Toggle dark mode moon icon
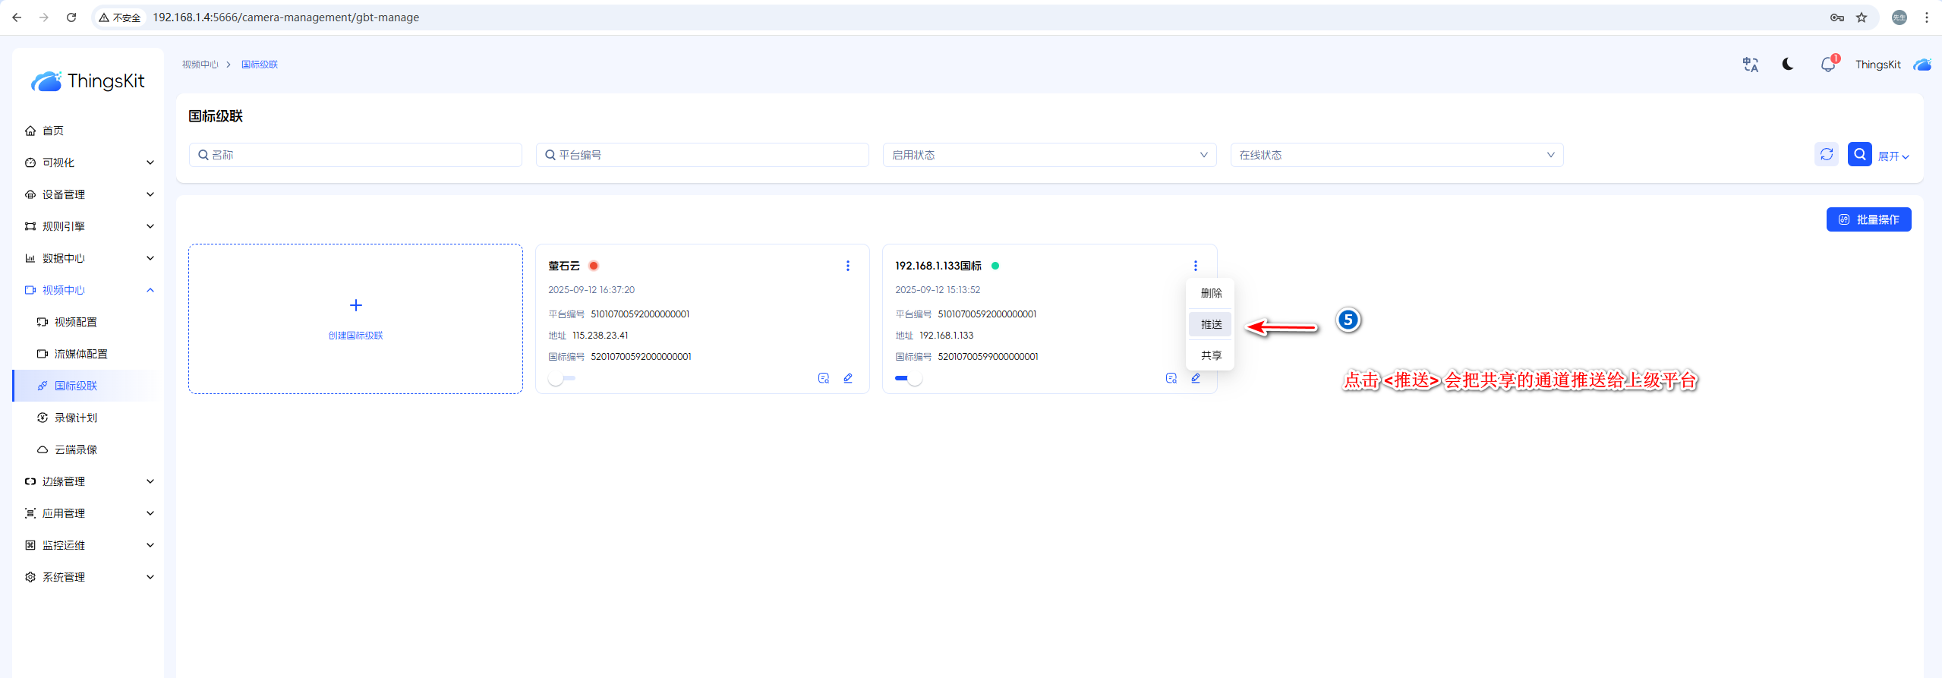 pos(1787,65)
